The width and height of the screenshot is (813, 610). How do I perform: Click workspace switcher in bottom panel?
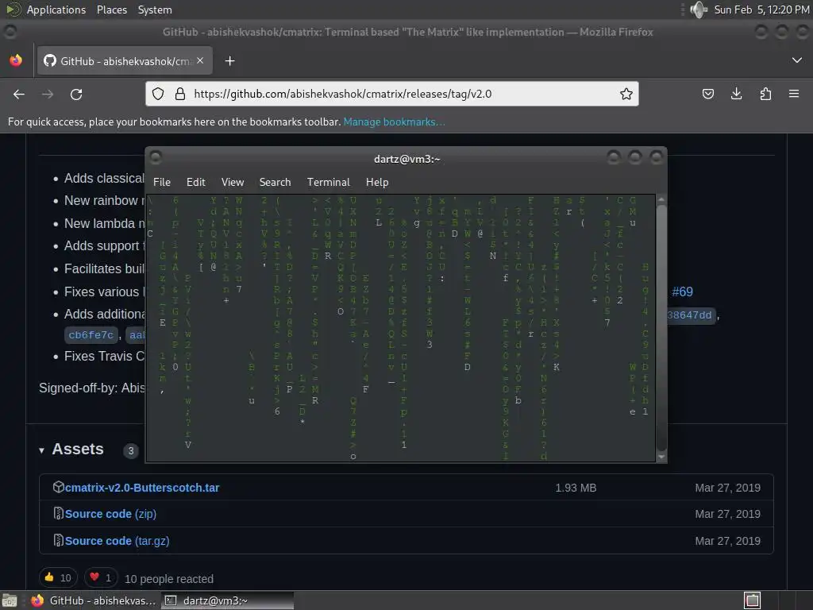click(753, 600)
